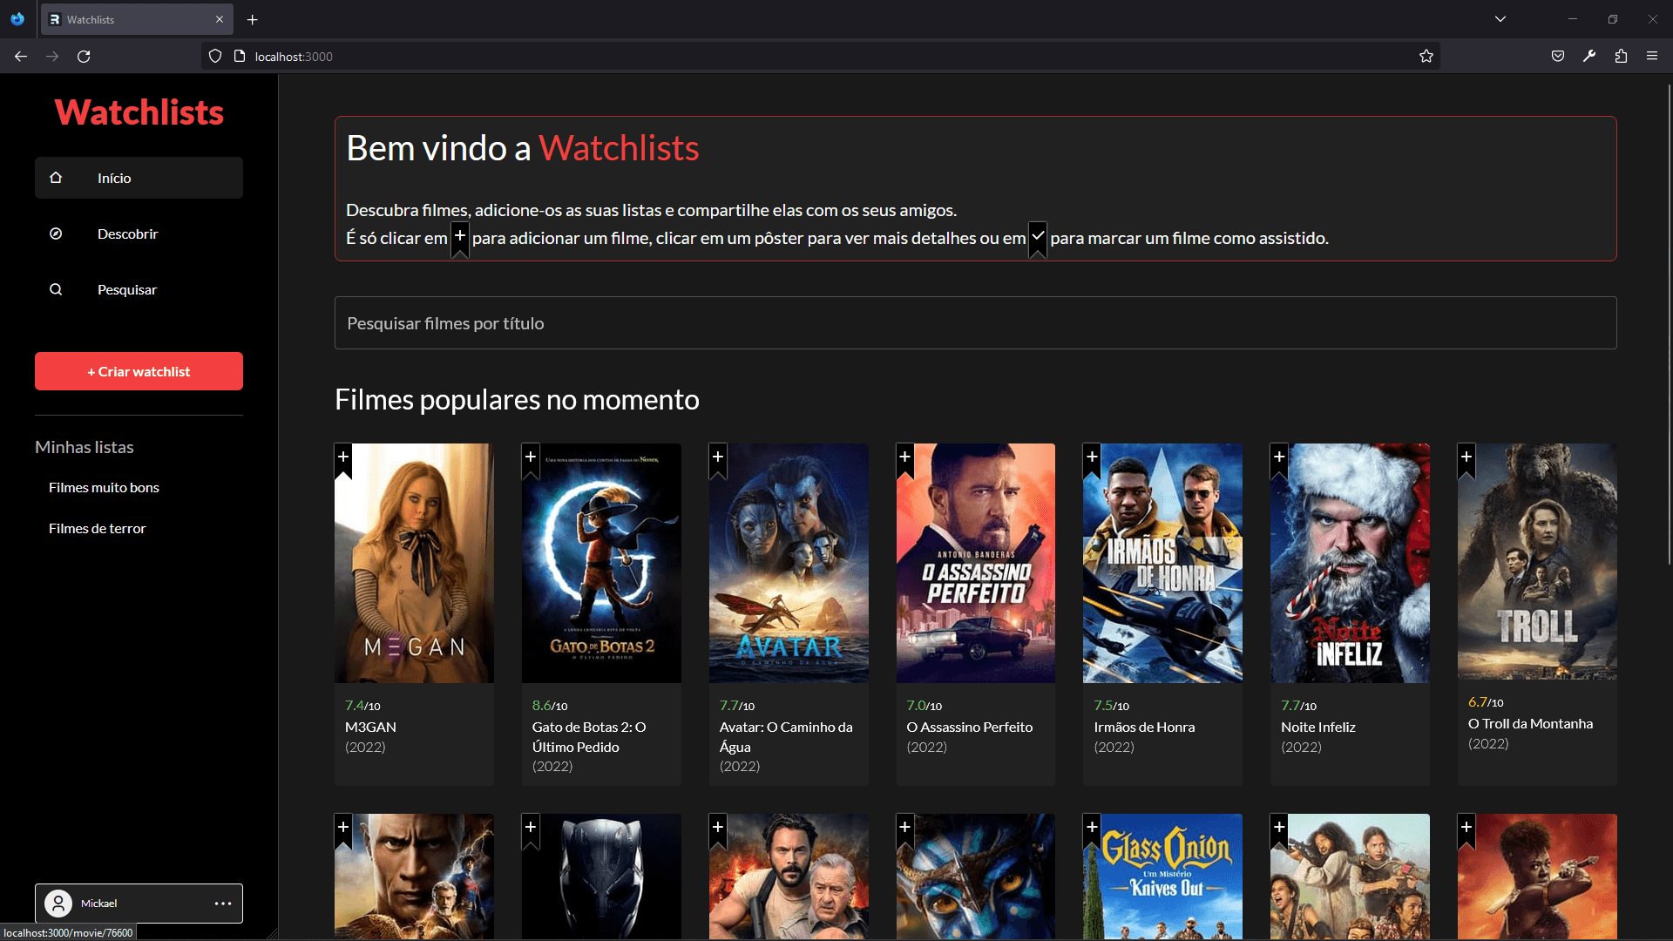Open the Gato de Botas 2 poster

[601, 563]
